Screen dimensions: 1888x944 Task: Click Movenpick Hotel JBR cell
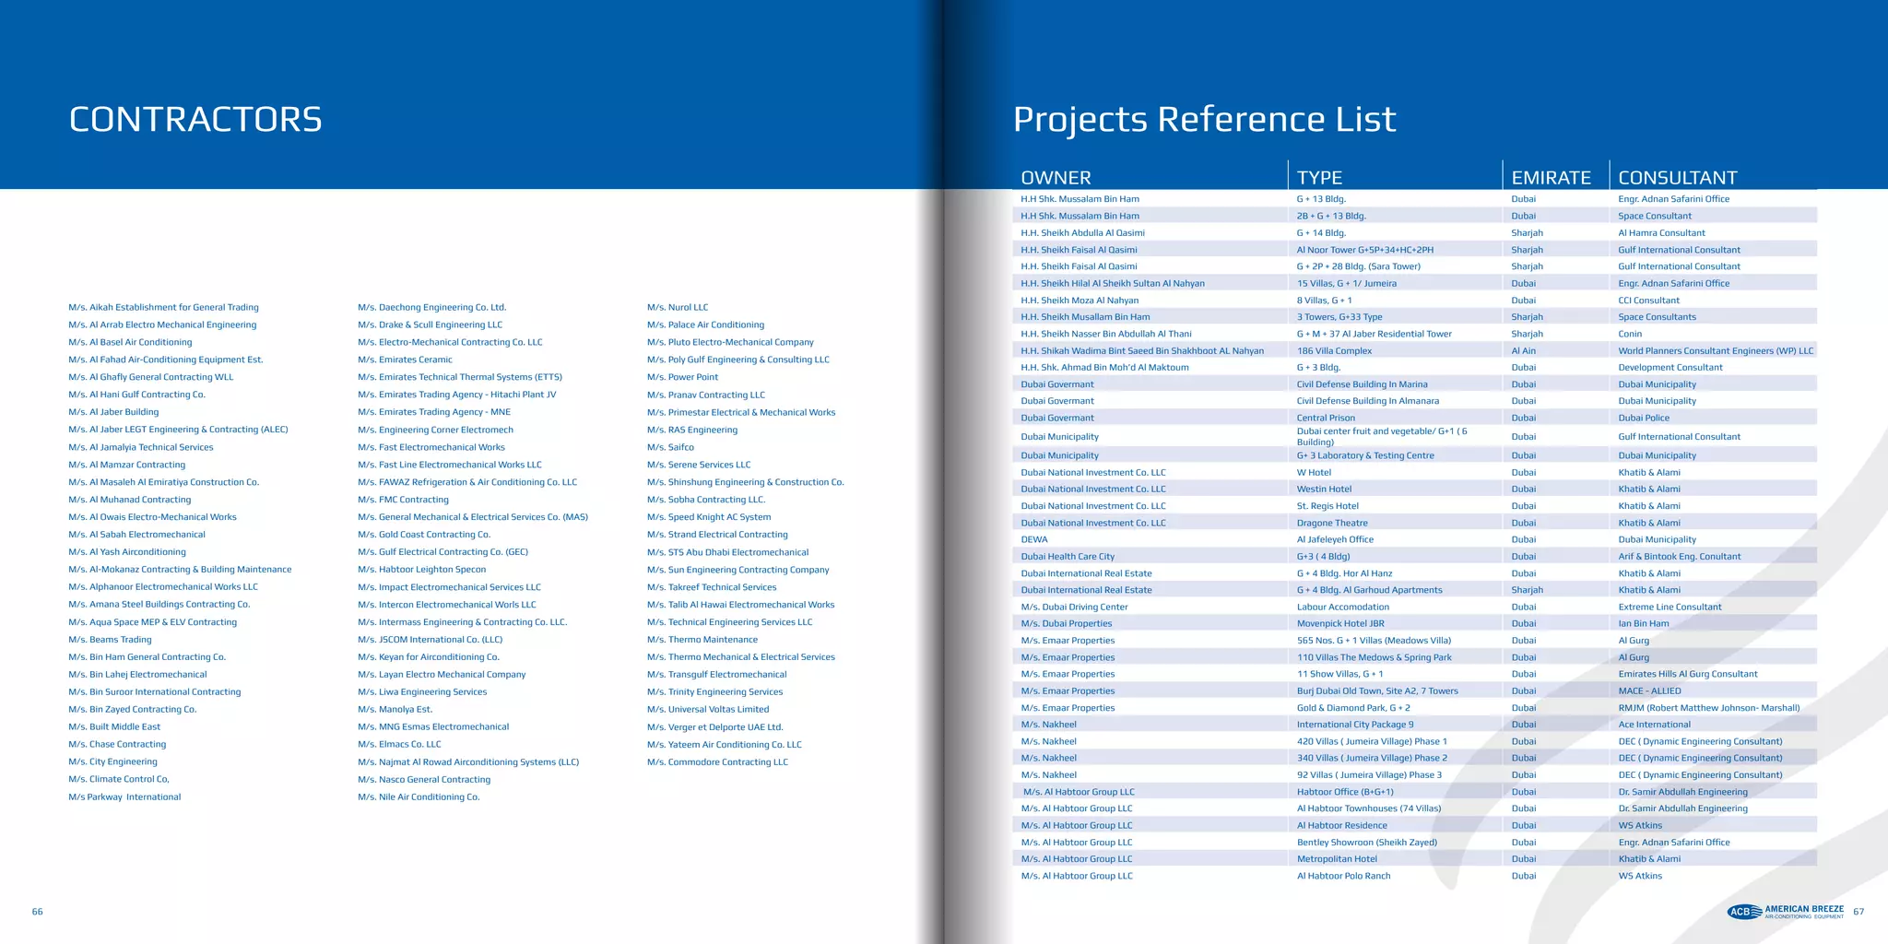click(1340, 624)
